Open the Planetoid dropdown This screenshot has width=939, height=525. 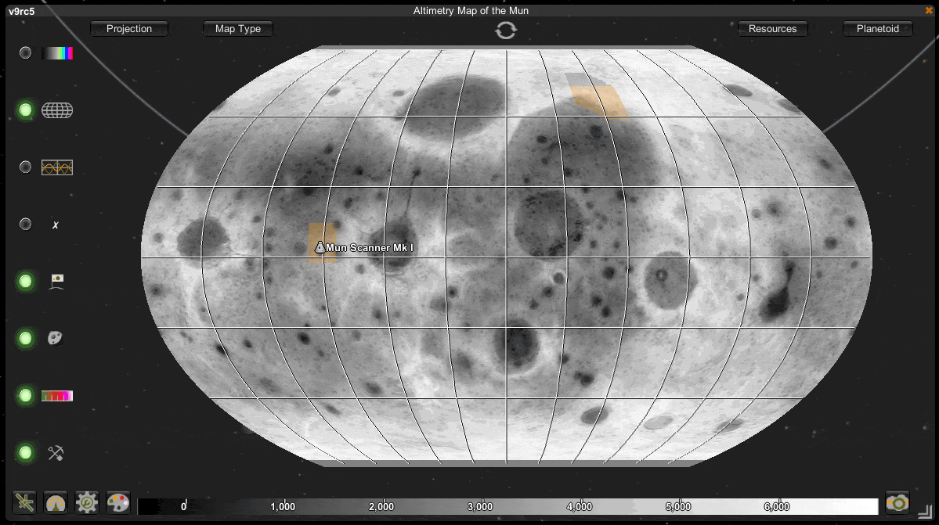(878, 29)
